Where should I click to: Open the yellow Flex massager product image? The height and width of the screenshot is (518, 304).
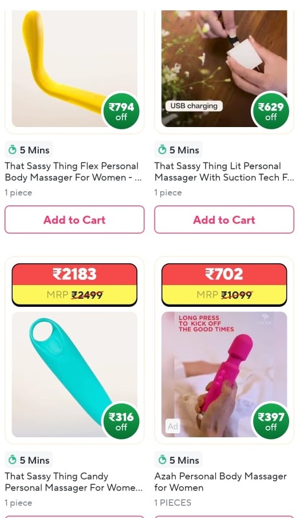[74, 68]
